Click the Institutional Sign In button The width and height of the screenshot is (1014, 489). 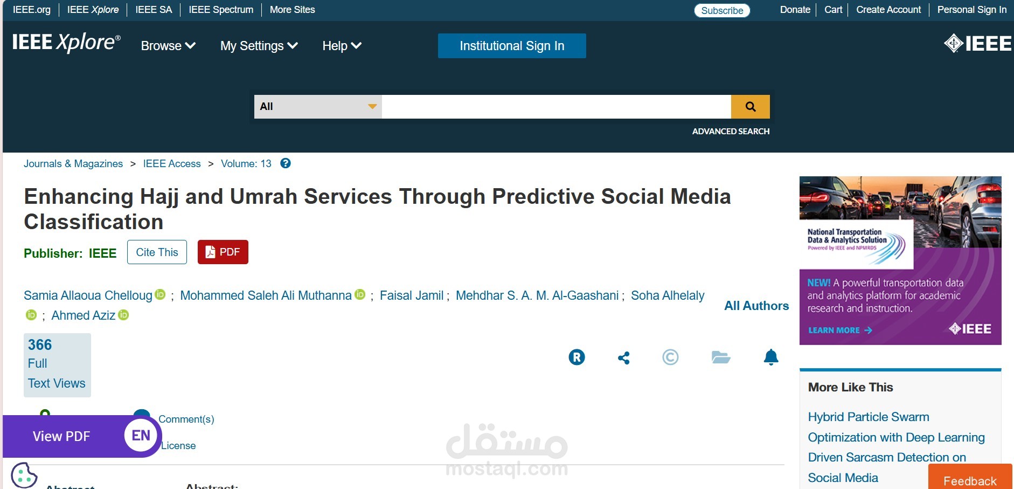tap(512, 46)
